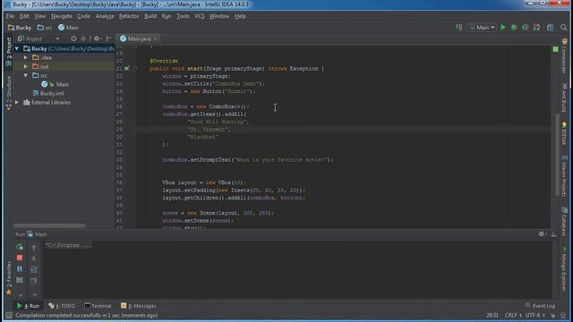Open the Event Log button

540,306
